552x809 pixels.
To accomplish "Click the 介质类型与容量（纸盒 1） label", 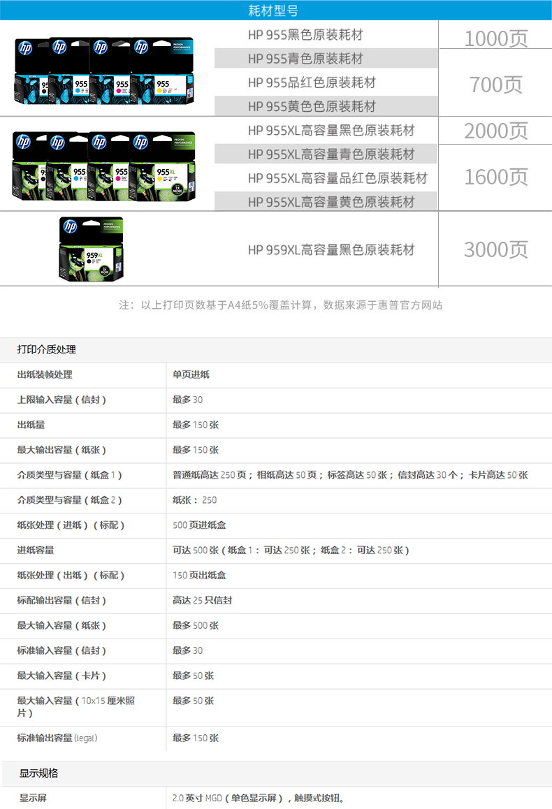I will (x=70, y=474).
